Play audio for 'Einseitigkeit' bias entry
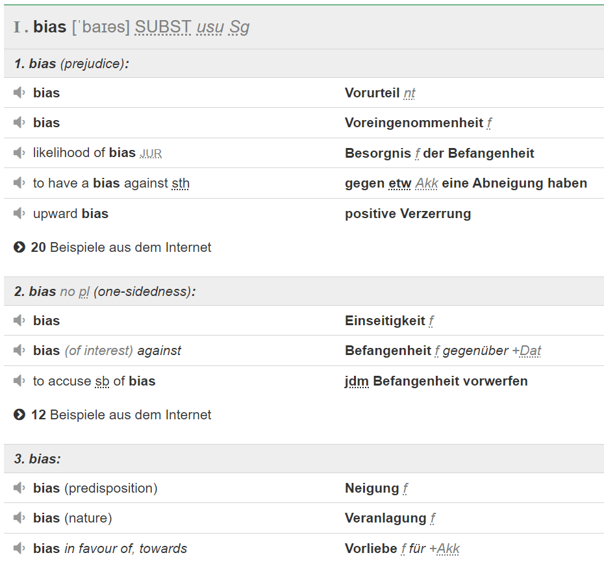604x566 pixels. coord(19,321)
